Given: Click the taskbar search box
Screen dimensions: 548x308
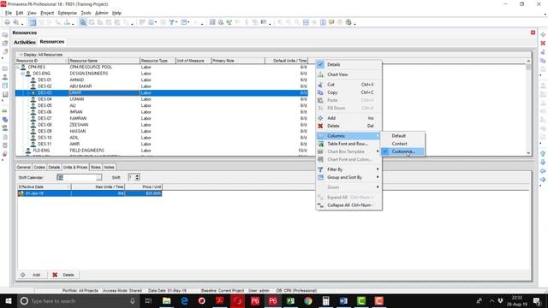Looking at the screenshot, I should click(x=78, y=300).
